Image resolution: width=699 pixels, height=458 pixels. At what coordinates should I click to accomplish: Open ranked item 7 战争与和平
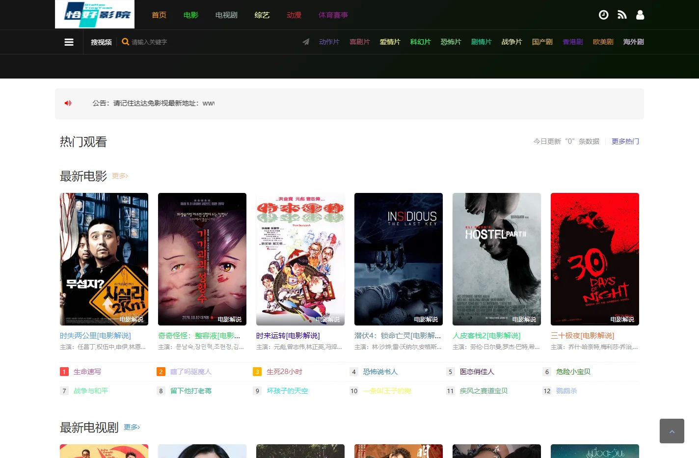(x=91, y=391)
